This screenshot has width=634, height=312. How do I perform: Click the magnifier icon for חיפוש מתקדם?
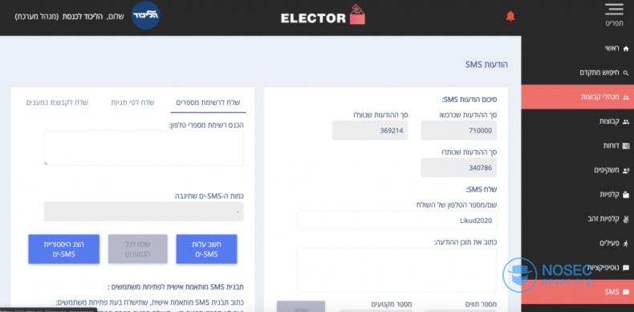pyautogui.click(x=626, y=73)
